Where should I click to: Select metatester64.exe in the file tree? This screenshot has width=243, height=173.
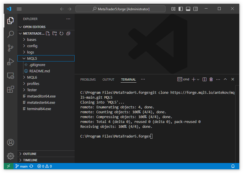pyautogui.click(x=46, y=102)
